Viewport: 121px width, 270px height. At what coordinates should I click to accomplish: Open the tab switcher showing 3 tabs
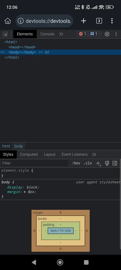[x=99, y=21]
